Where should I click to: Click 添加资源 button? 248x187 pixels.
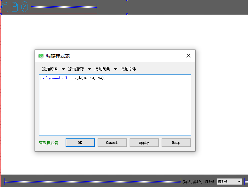click(x=50, y=69)
